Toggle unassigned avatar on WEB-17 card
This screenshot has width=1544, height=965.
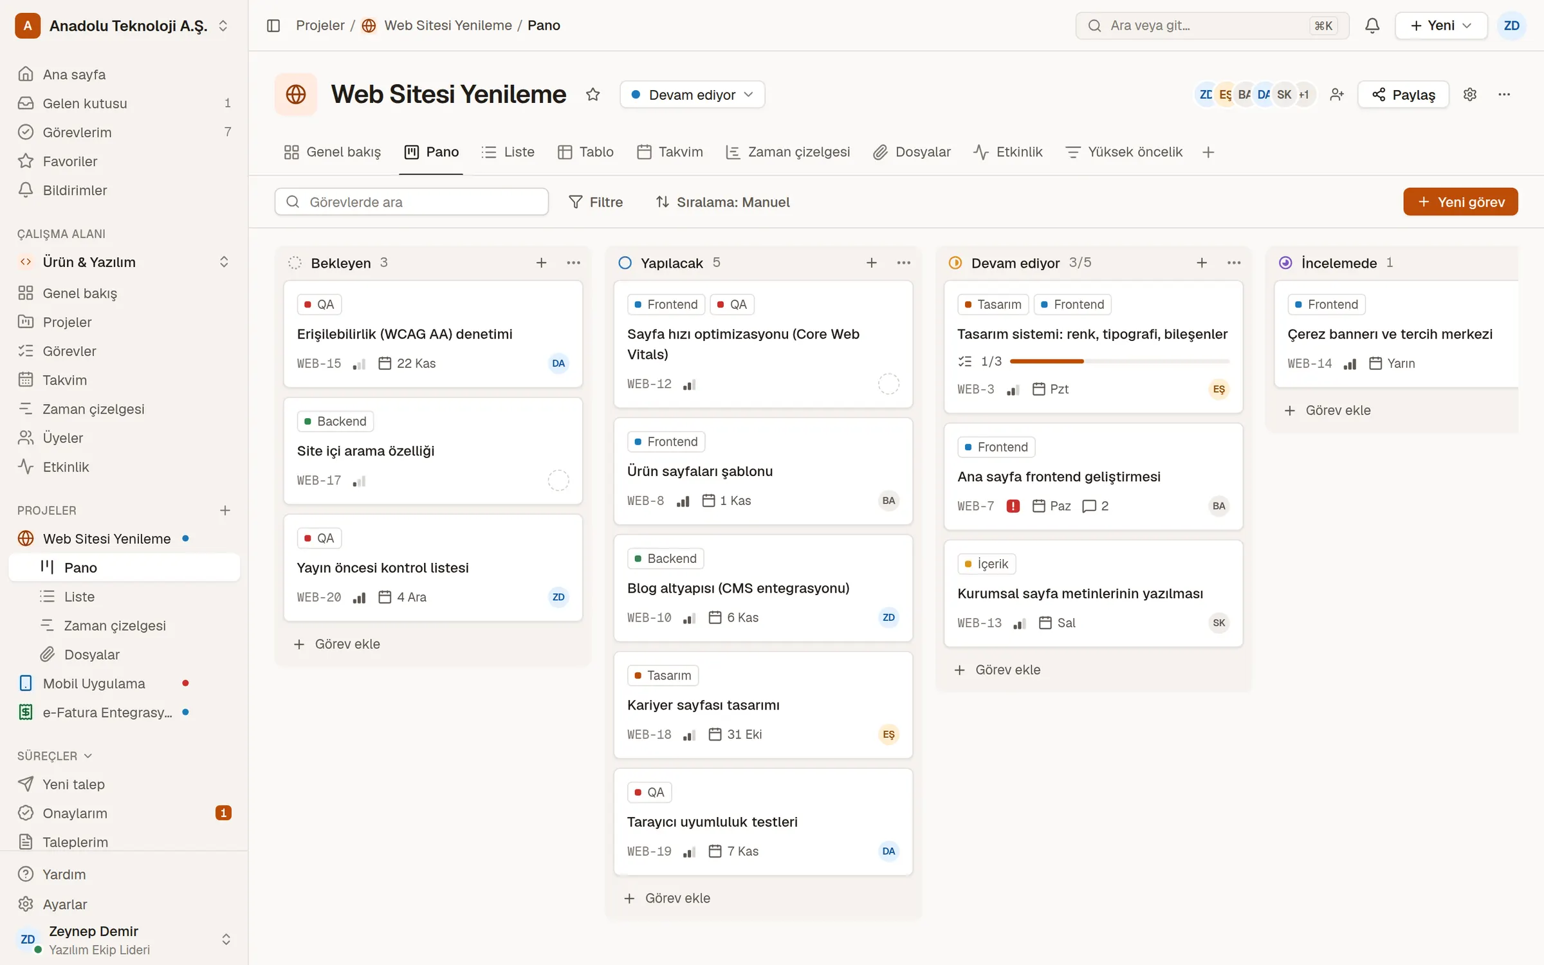558,481
